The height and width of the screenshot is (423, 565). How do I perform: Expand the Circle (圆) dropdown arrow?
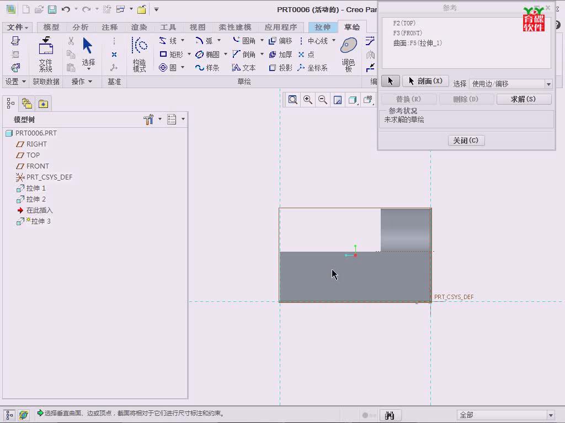[x=183, y=67]
